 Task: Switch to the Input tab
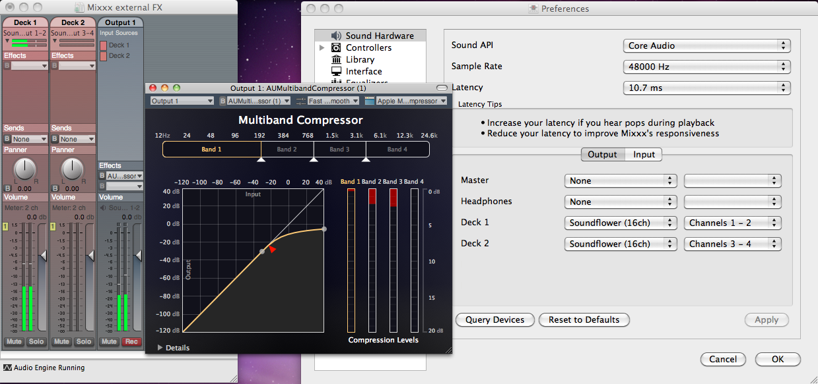644,154
